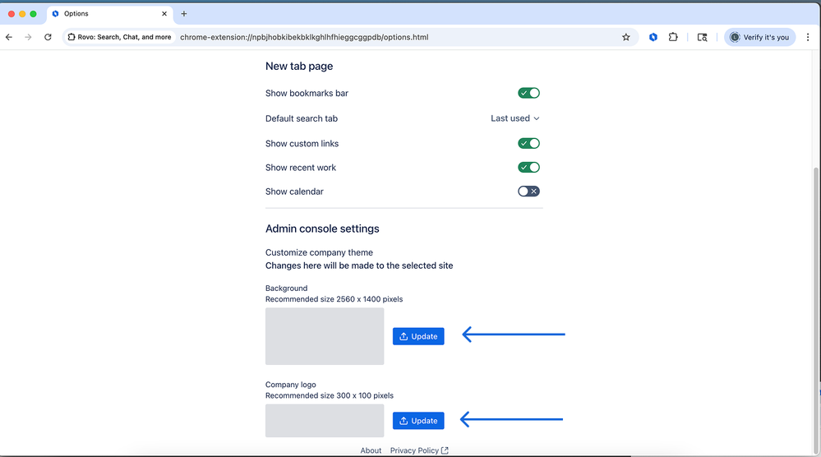This screenshot has width=821, height=457.
Task: Click the Company logo preview placeholder
Action: coord(325,420)
